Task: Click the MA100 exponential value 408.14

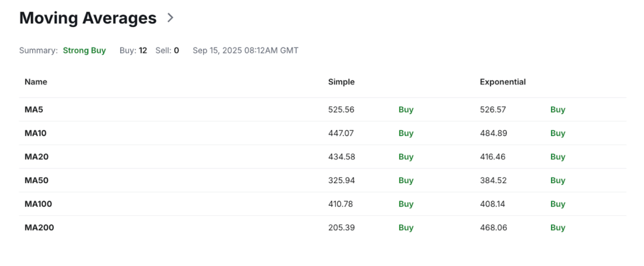Action: tap(492, 204)
